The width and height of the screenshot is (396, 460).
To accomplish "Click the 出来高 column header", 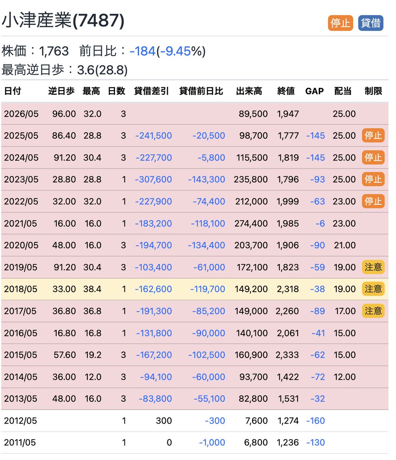I will click(x=249, y=91).
